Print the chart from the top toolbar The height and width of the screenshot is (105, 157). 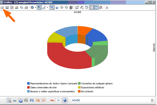(26, 8)
